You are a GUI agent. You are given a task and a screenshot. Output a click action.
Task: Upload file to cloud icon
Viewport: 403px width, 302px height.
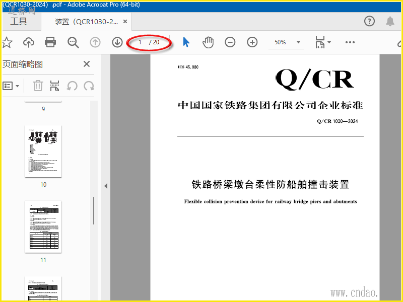point(29,42)
